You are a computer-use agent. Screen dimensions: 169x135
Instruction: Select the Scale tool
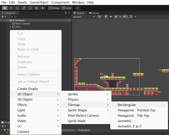[24, 8]
